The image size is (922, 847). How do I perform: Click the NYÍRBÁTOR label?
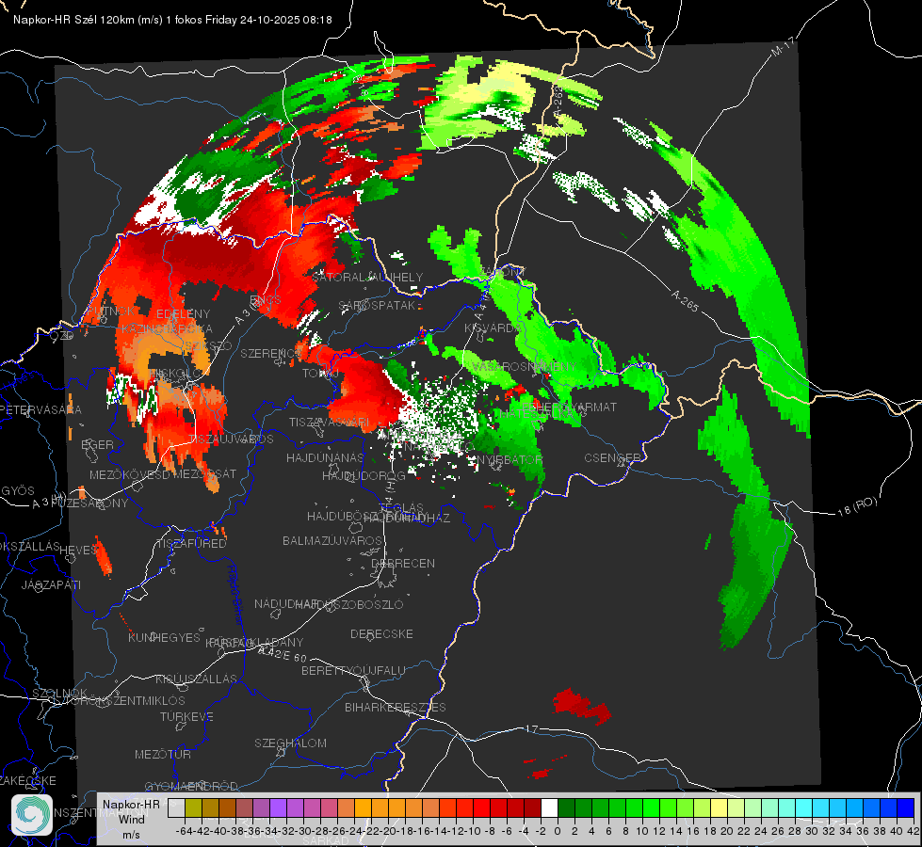(510, 459)
